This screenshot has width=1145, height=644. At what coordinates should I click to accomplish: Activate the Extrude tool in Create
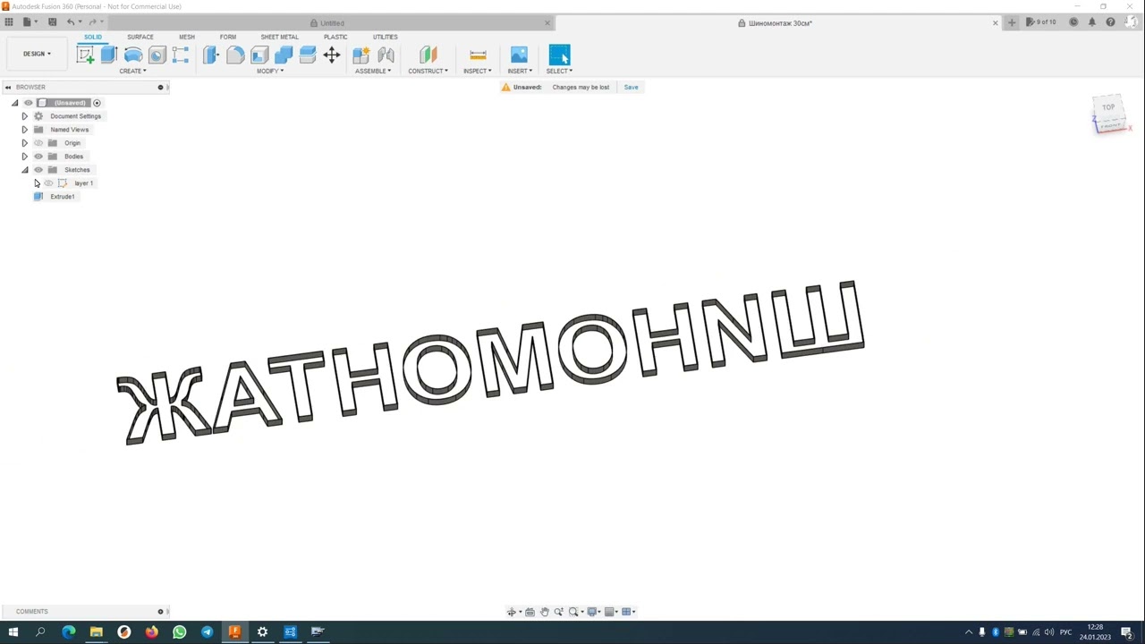coord(109,55)
